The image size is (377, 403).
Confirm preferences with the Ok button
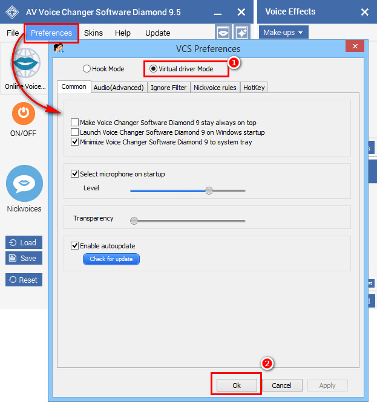[237, 385]
